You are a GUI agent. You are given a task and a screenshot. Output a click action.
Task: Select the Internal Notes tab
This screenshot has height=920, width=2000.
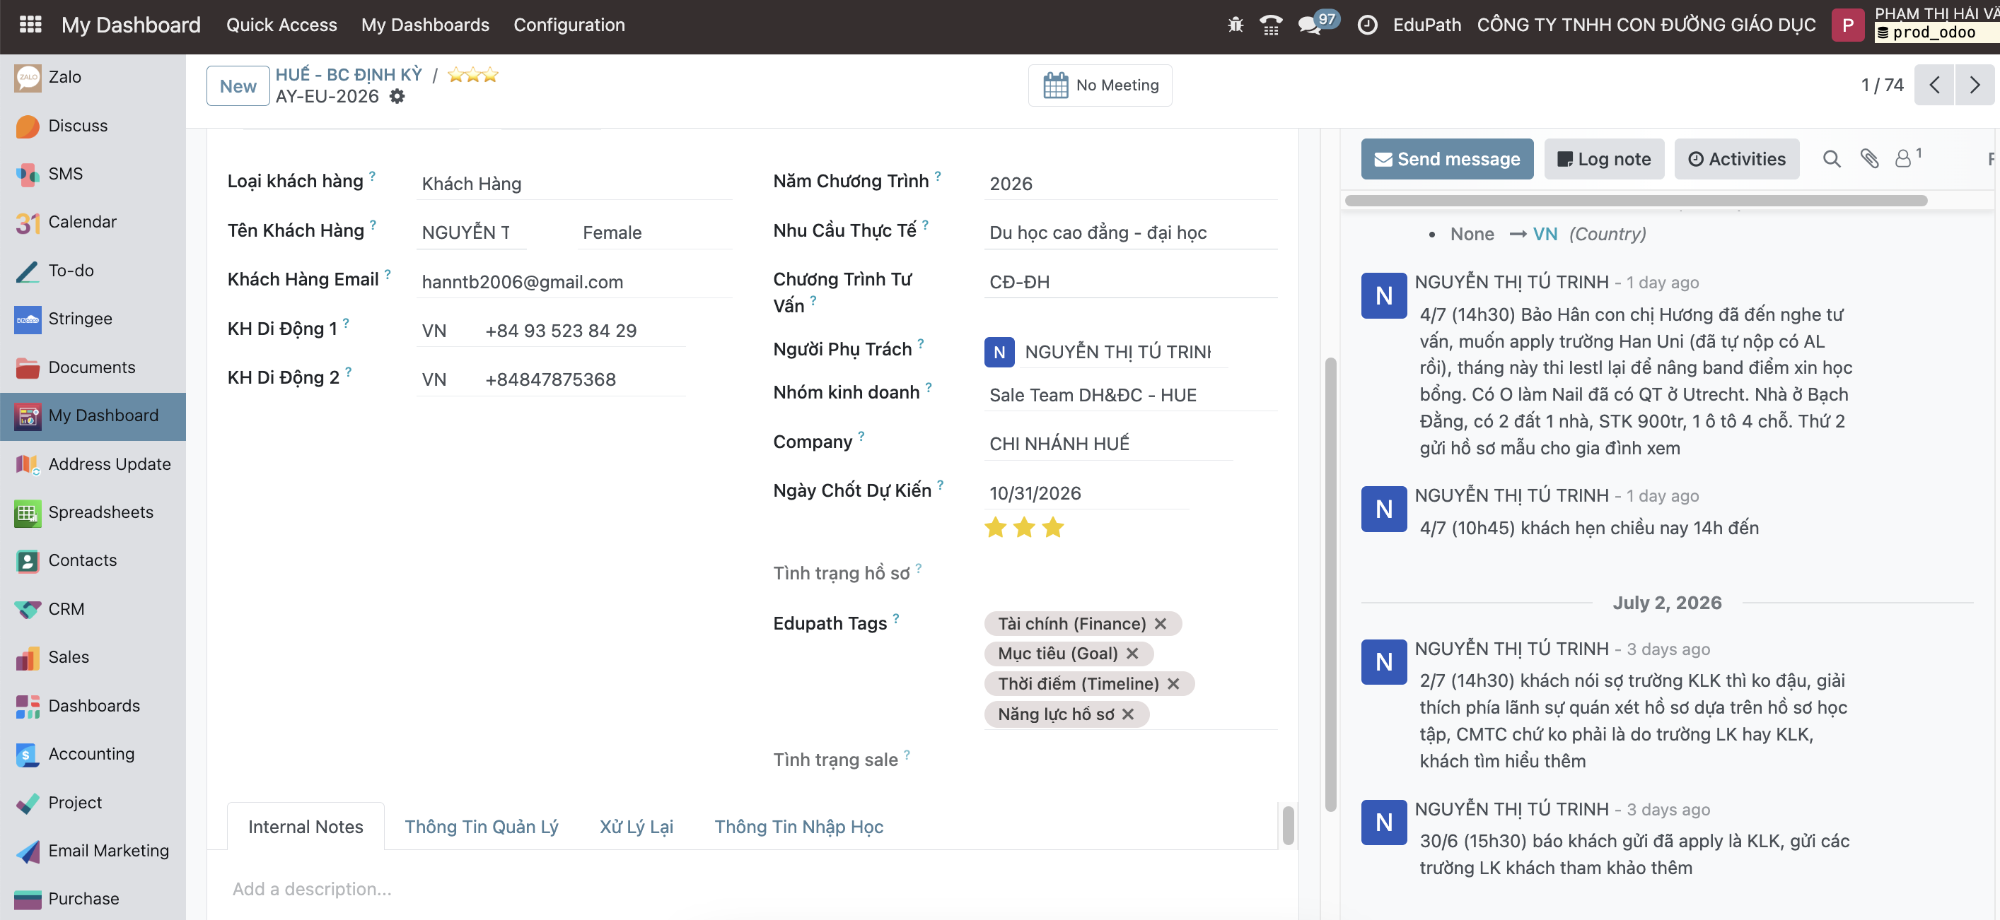point(306,827)
